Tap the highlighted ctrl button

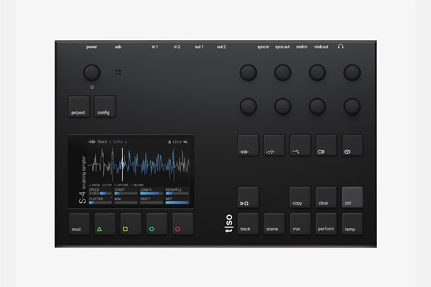[x=352, y=197]
